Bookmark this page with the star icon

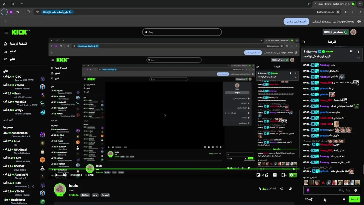(x=37, y=12)
